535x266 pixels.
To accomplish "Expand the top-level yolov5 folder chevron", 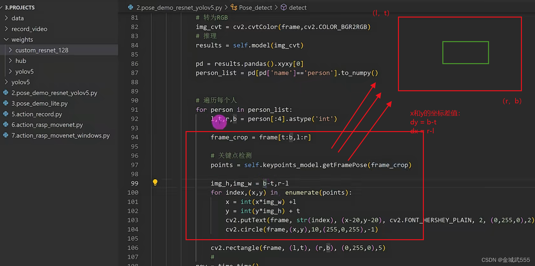I will pyautogui.click(x=6, y=82).
